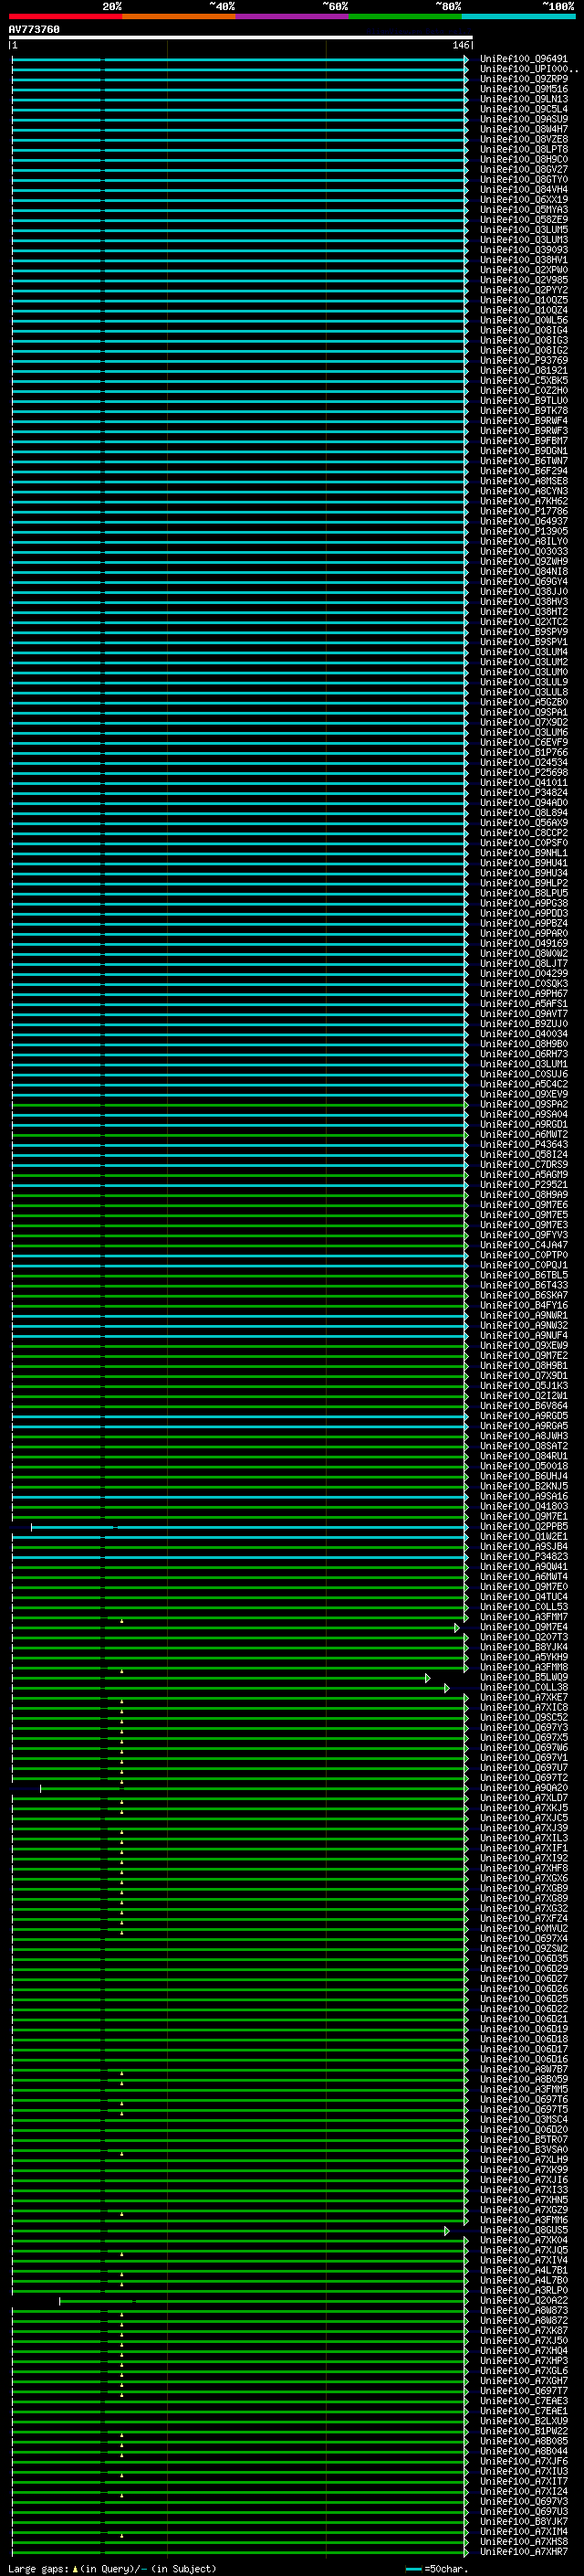This screenshot has height=2576, width=584.
Task: Click the hit label UniRef100_Q697Y3
Action: (x=523, y=1727)
